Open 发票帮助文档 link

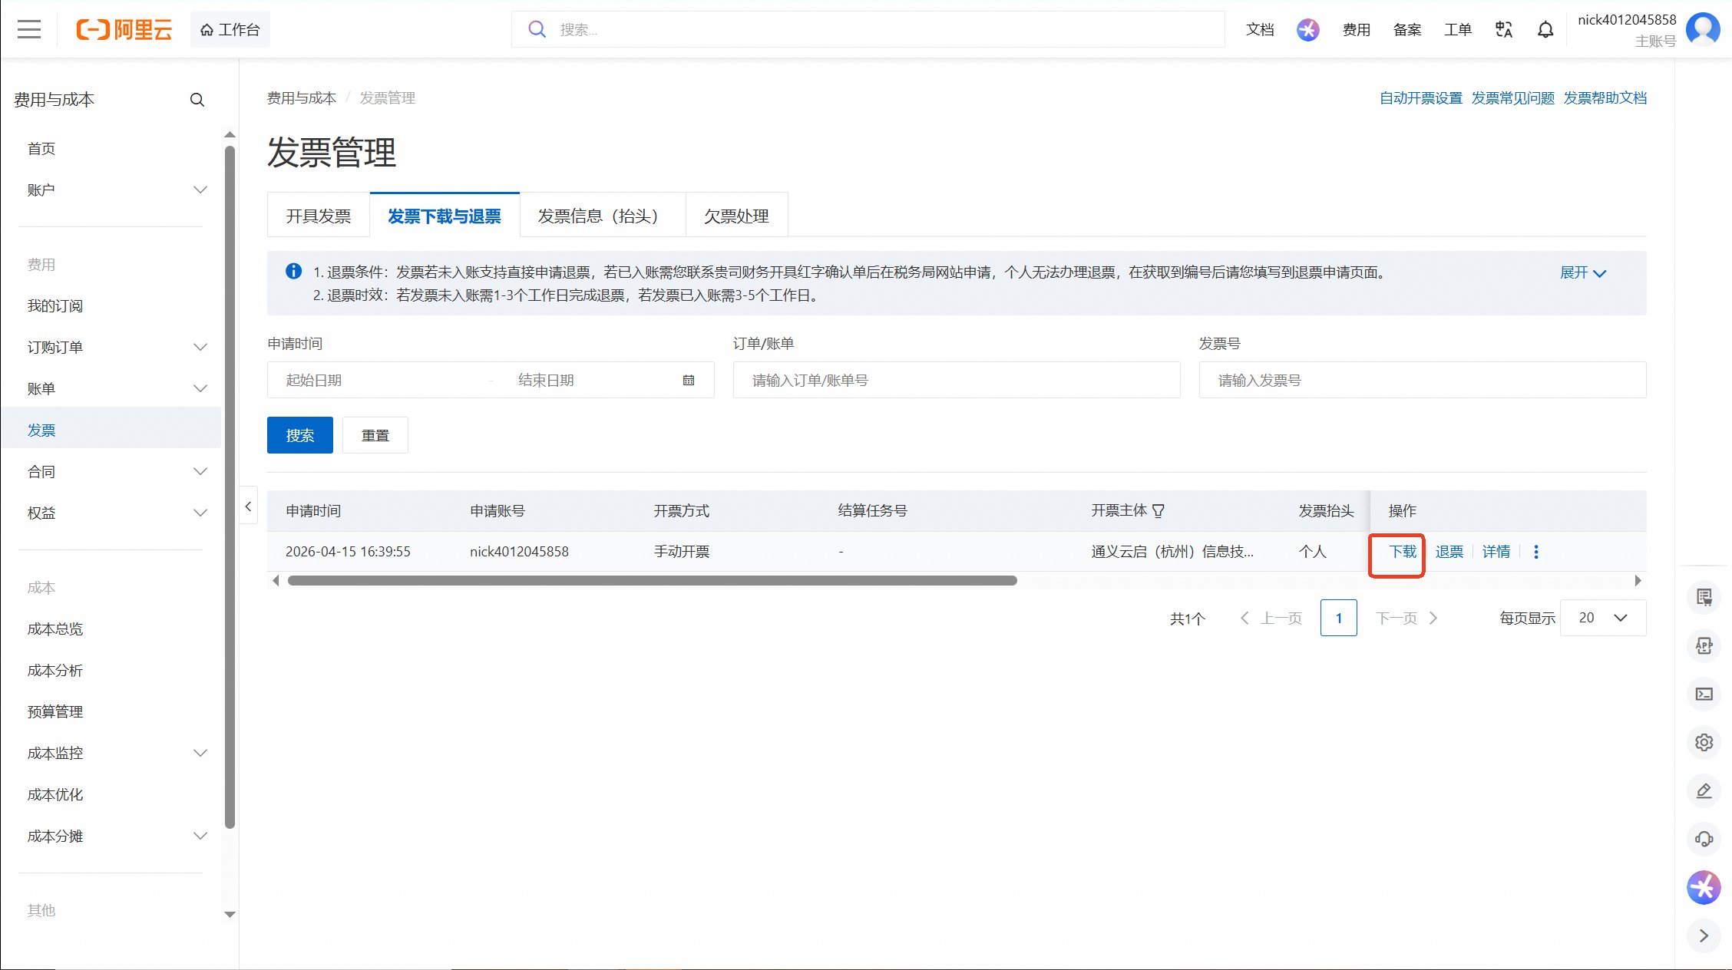coord(1605,98)
